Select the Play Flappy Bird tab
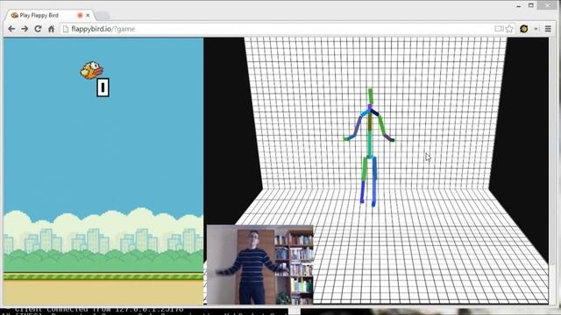The width and height of the screenshot is (561, 315). pyautogui.click(x=50, y=16)
